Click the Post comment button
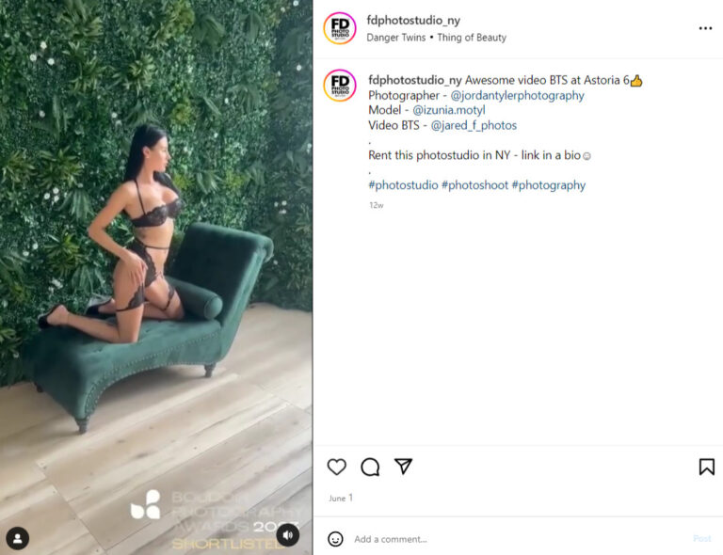723x555 pixels. point(701,538)
